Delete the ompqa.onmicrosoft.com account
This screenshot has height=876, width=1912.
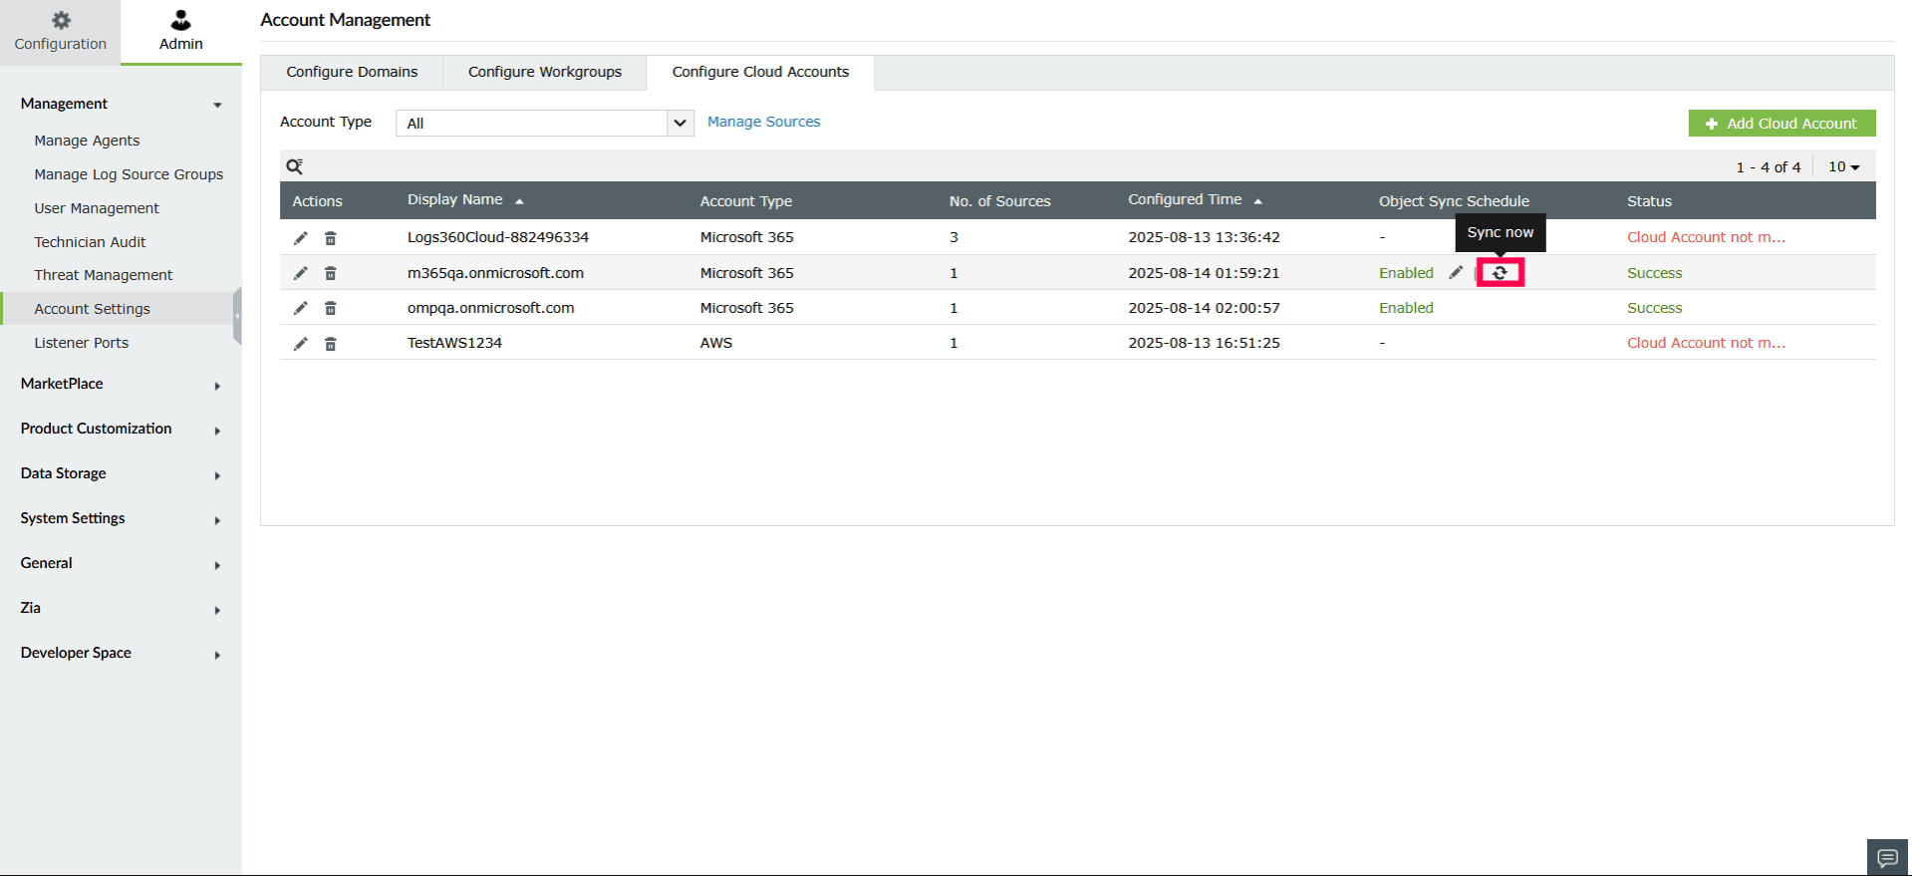(331, 308)
